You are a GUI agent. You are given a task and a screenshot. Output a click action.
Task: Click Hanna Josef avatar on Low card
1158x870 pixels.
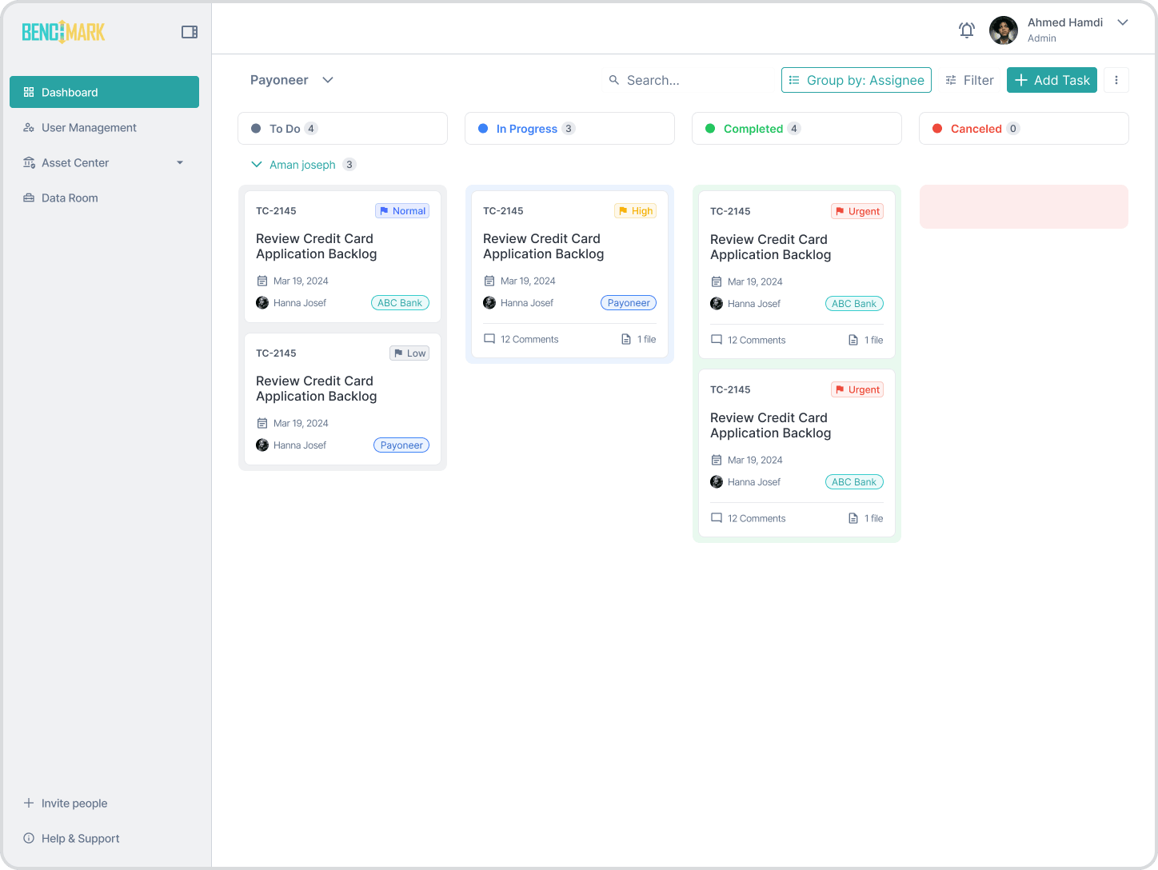pos(262,445)
